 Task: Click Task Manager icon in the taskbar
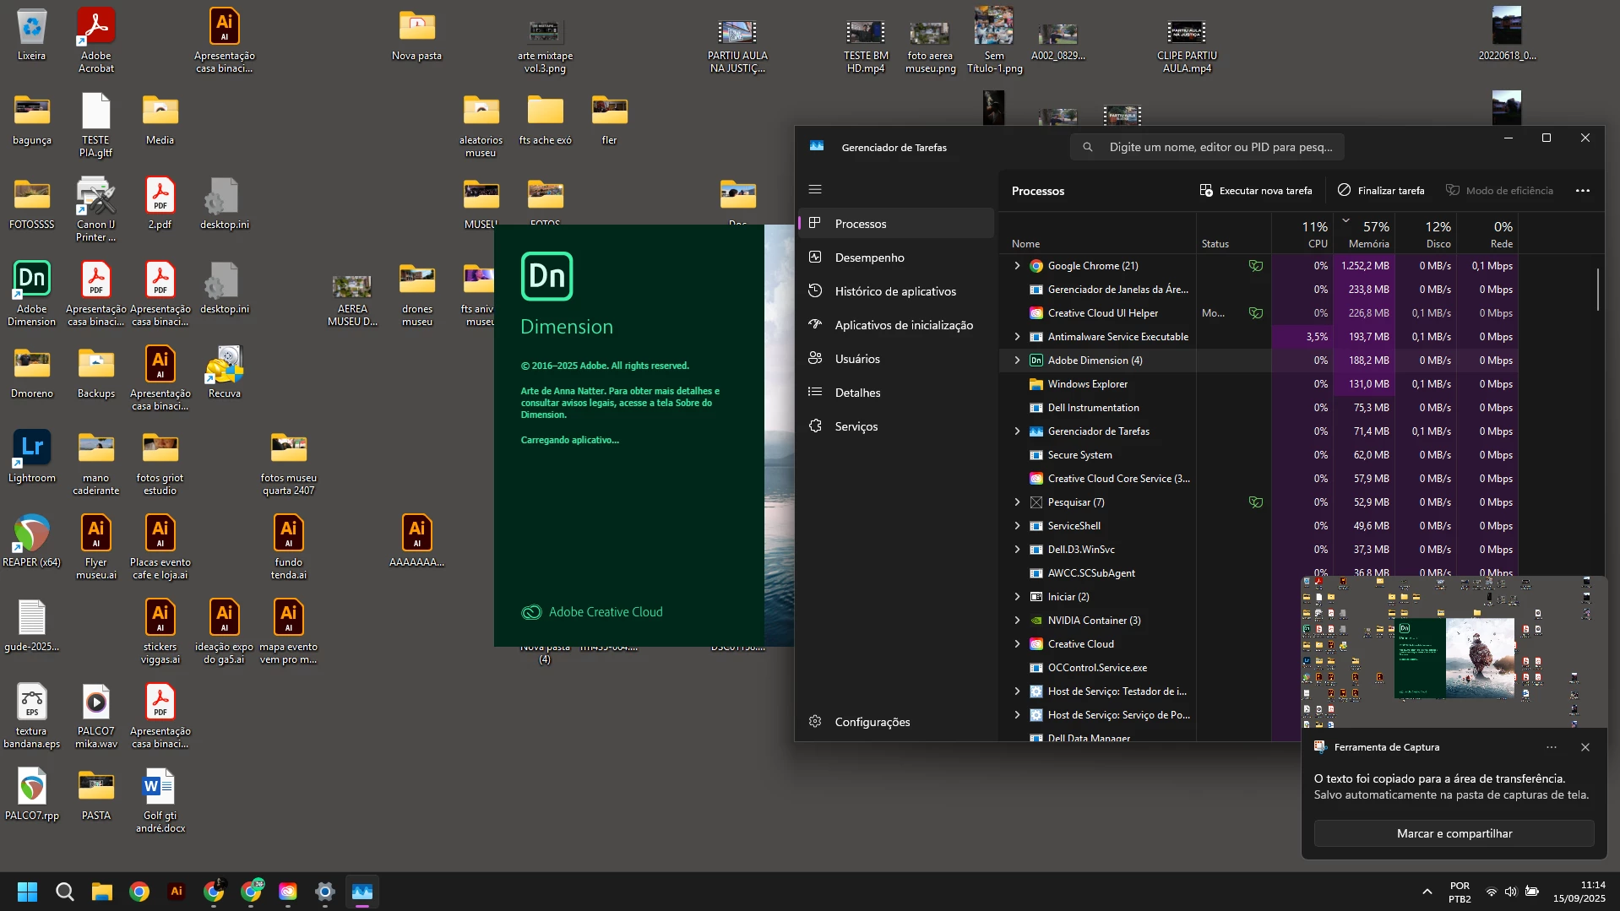[362, 892]
